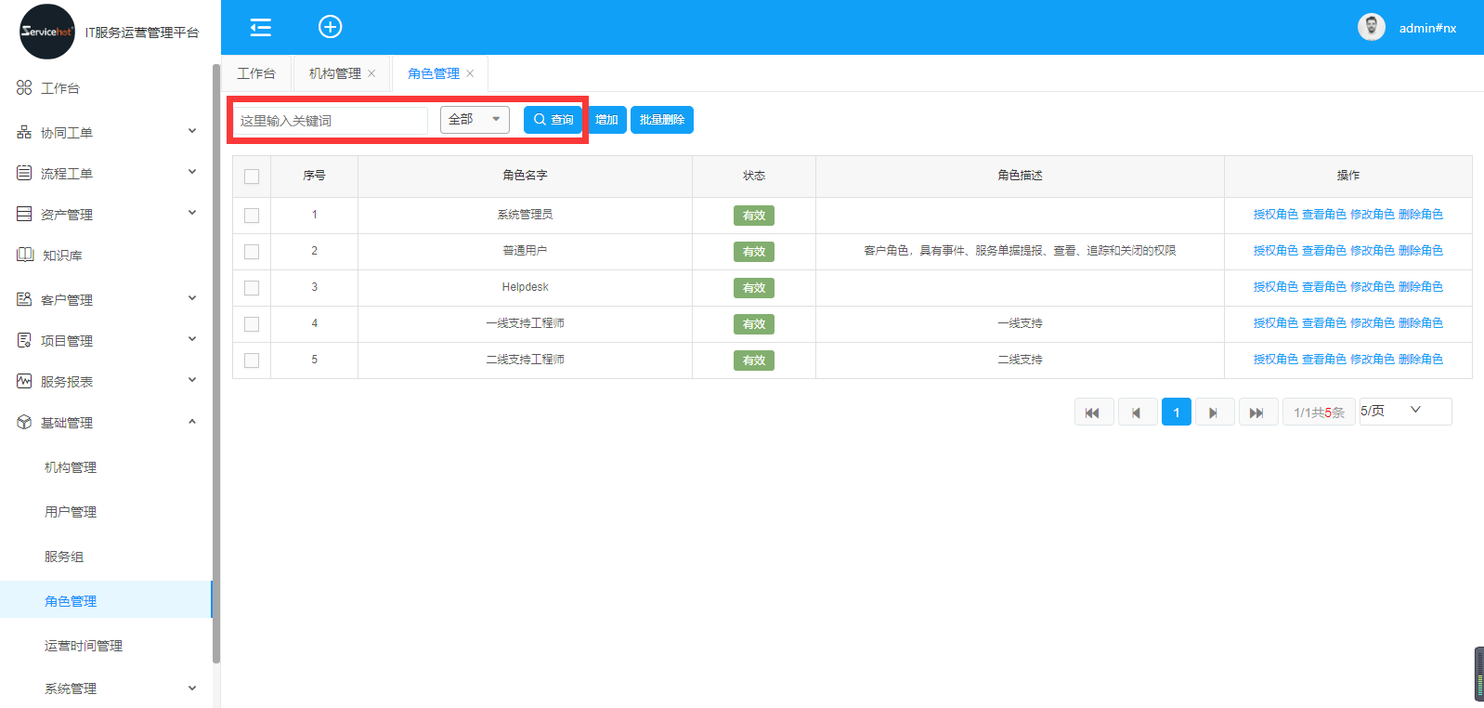
Task: Close the 机构管理 tab
Action: 371,73
